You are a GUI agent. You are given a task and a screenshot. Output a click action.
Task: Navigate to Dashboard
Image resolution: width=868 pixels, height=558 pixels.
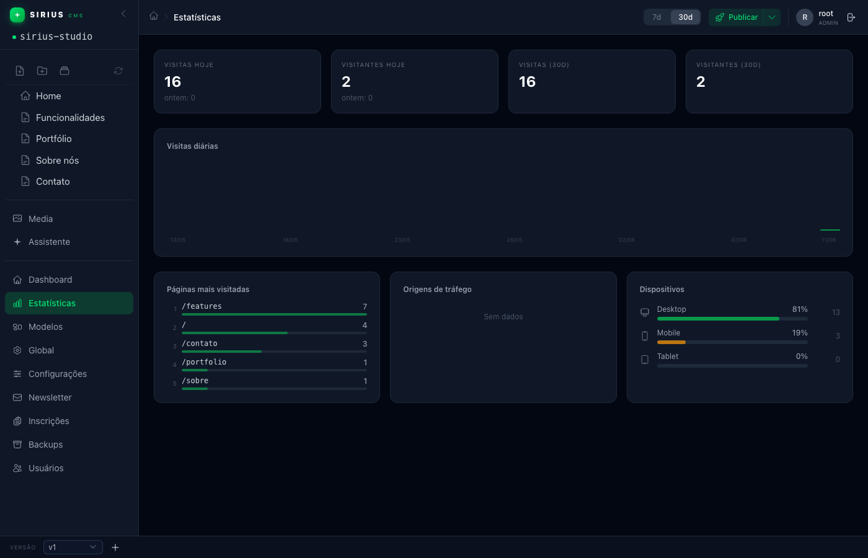pyautogui.click(x=69, y=280)
